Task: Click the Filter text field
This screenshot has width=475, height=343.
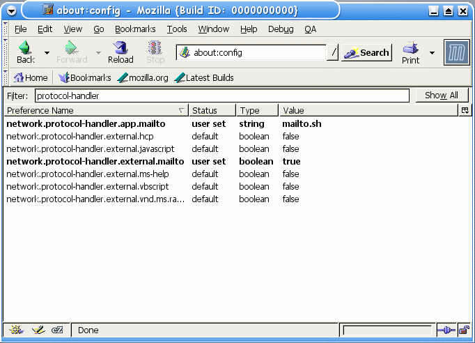Action: coord(222,96)
